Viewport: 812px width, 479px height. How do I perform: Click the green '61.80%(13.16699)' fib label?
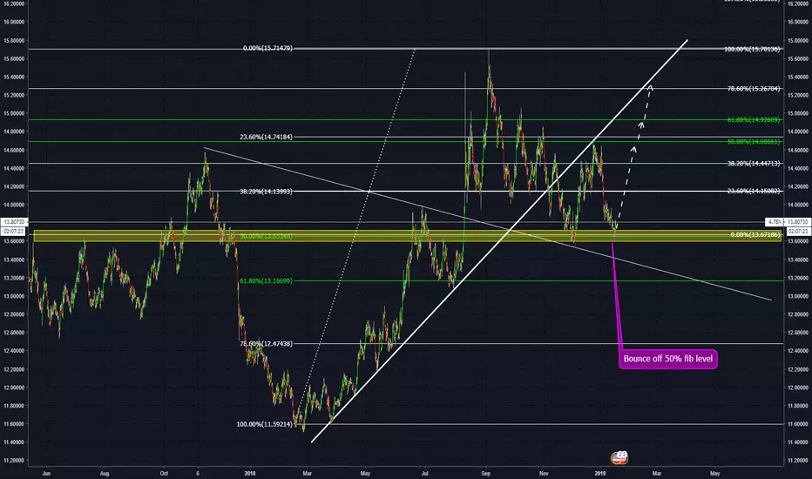click(267, 281)
